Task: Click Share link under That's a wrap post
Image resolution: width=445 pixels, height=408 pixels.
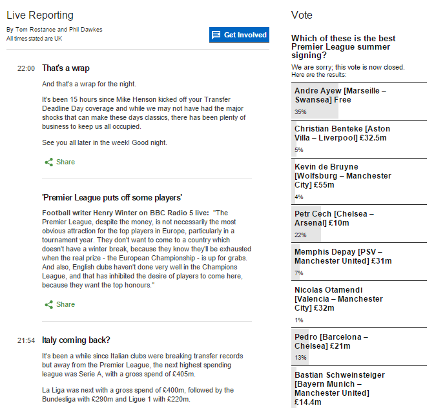Action: tap(66, 162)
